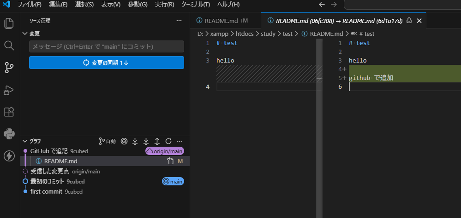The height and width of the screenshot is (218, 461).
Task: Click the 変更の同期 1↓ button
Action: (x=106, y=63)
